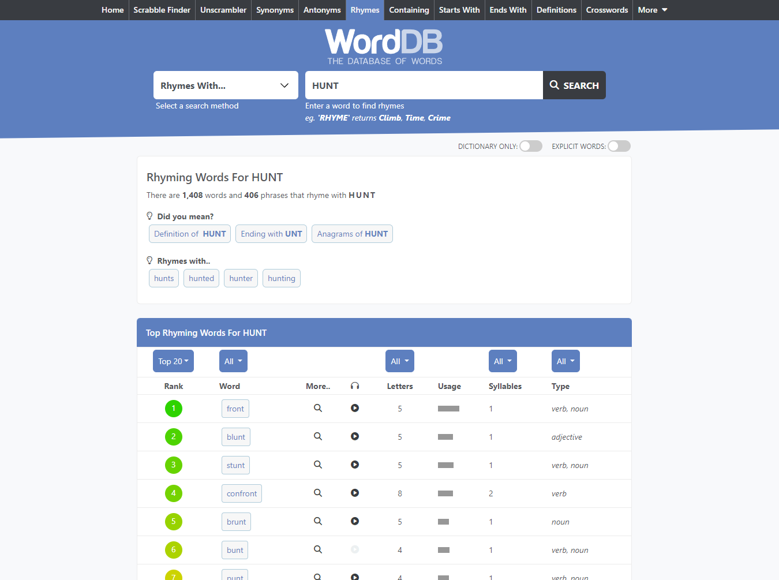Toggle Dictionary Only switch
The width and height of the screenshot is (779, 580).
tap(531, 146)
